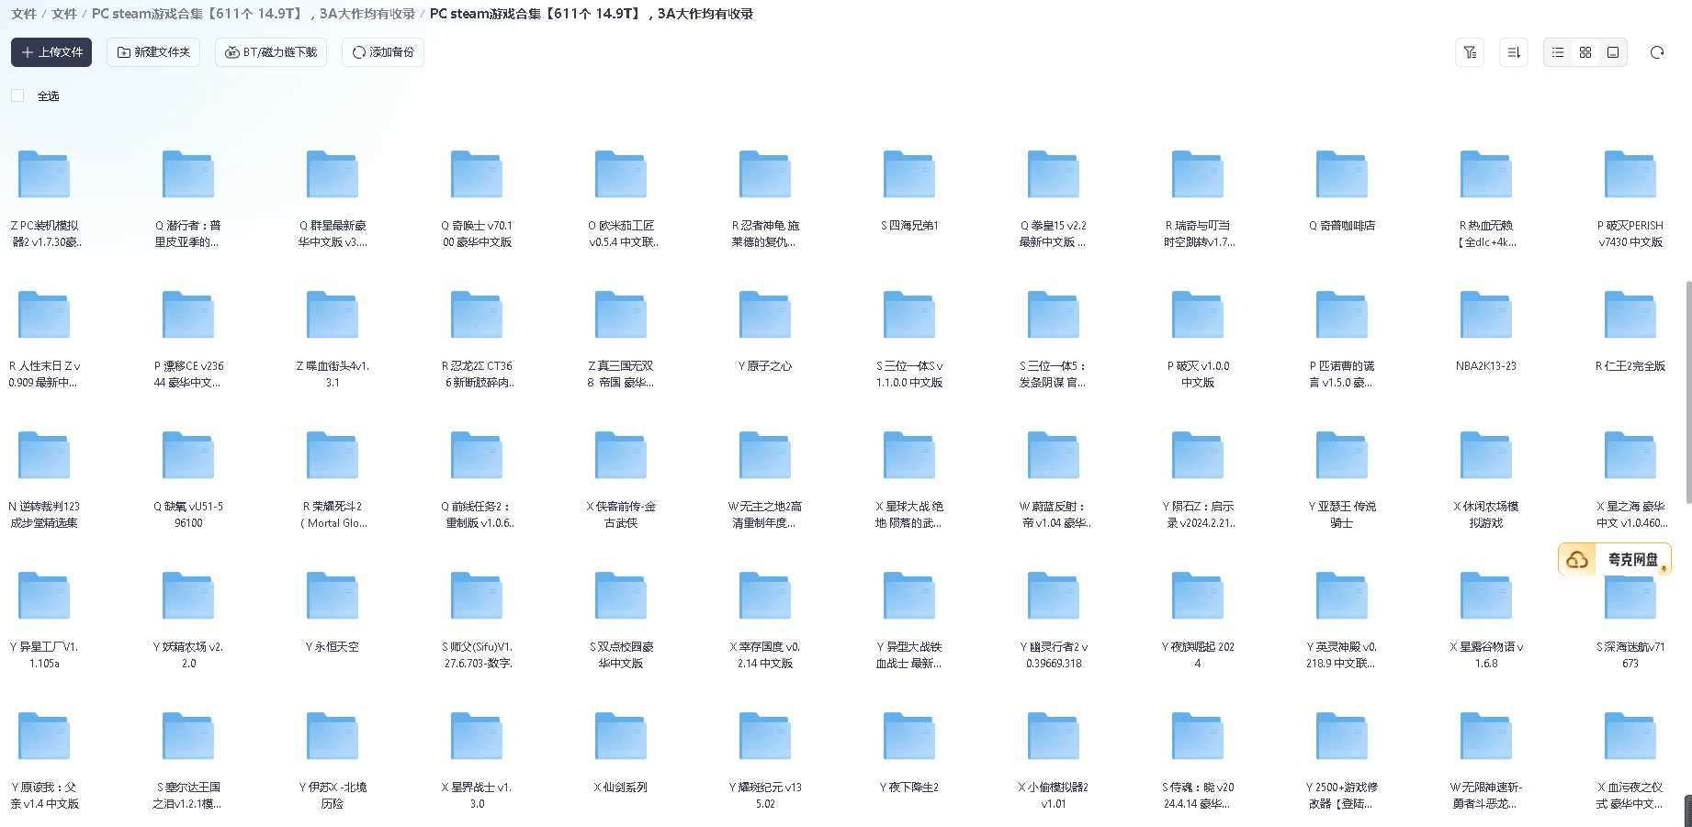
Task: Switch to large thumbnail view
Action: pyautogui.click(x=1613, y=52)
